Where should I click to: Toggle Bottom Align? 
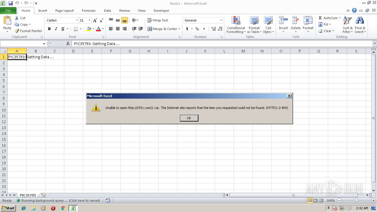pyautogui.click(x=125, y=20)
